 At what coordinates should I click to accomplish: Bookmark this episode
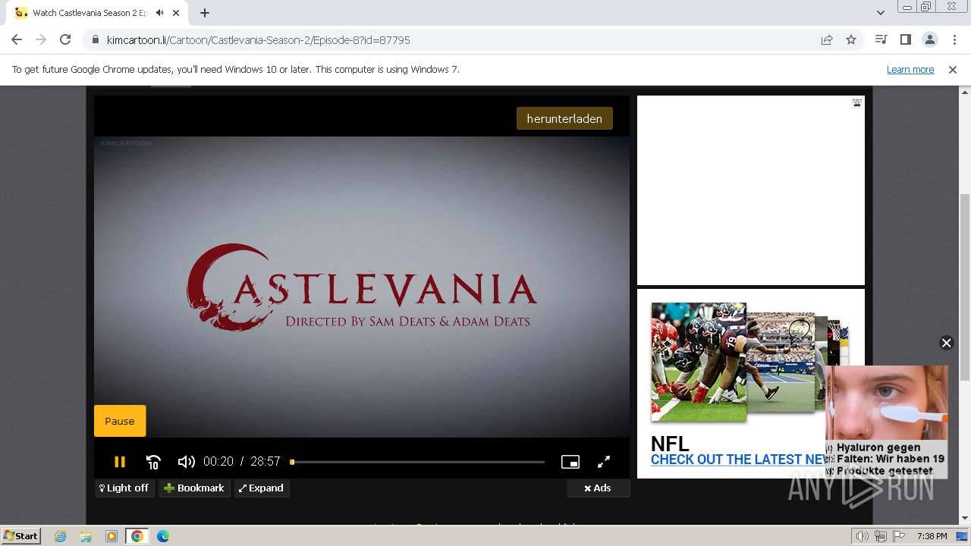click(x=194, y=488)
